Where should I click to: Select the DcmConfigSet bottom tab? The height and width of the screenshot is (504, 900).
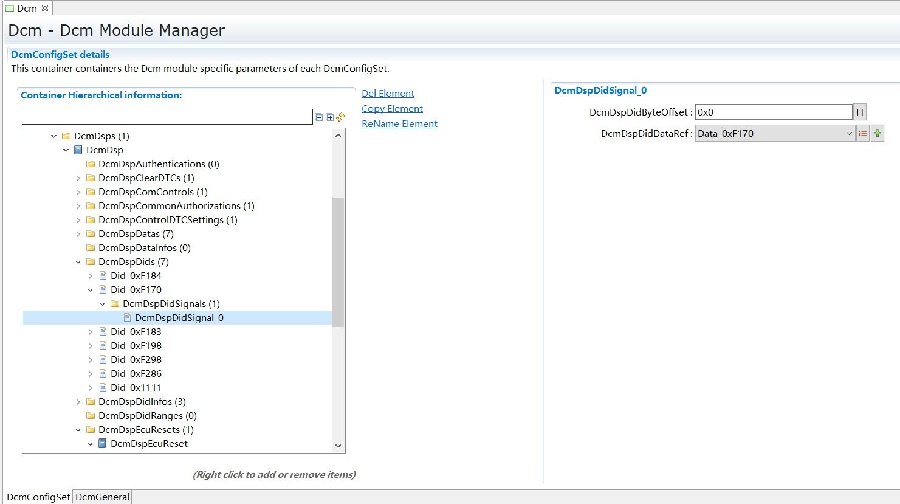point(38,497)
